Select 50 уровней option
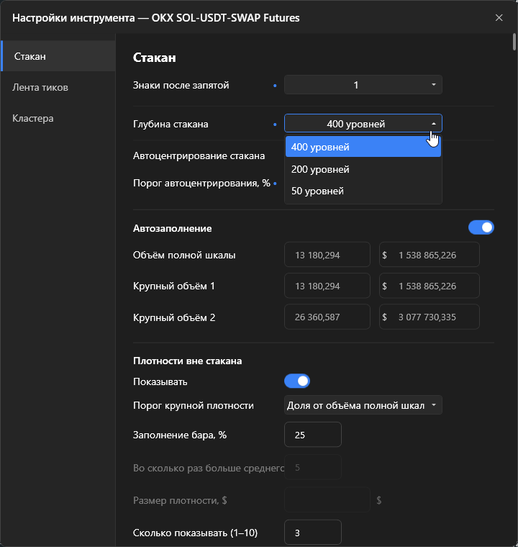The width and height of the screenshot is (518, 547). click(x=363, y=191)
